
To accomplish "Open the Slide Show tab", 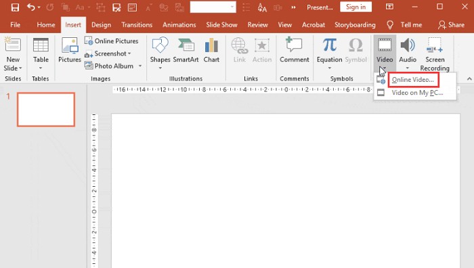I will 221,25.
